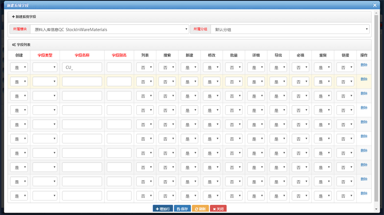This screenshot has height=215, width=384.
Task: Open 批量 dropdown in highlighted second row
Action: pos(234,81)
